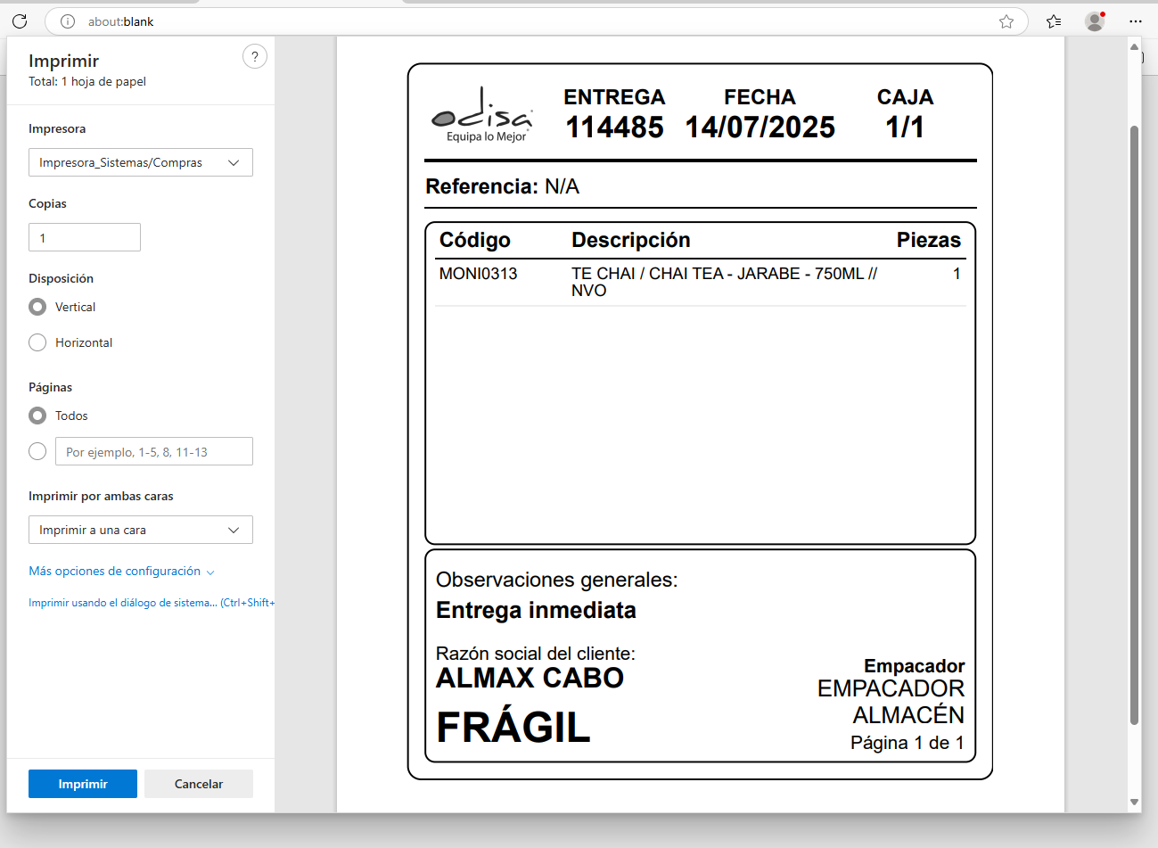Image resolution: width=1158 pixels, height=848 pixels.
Task: Click the Copias number field
Action: [85, 237]
